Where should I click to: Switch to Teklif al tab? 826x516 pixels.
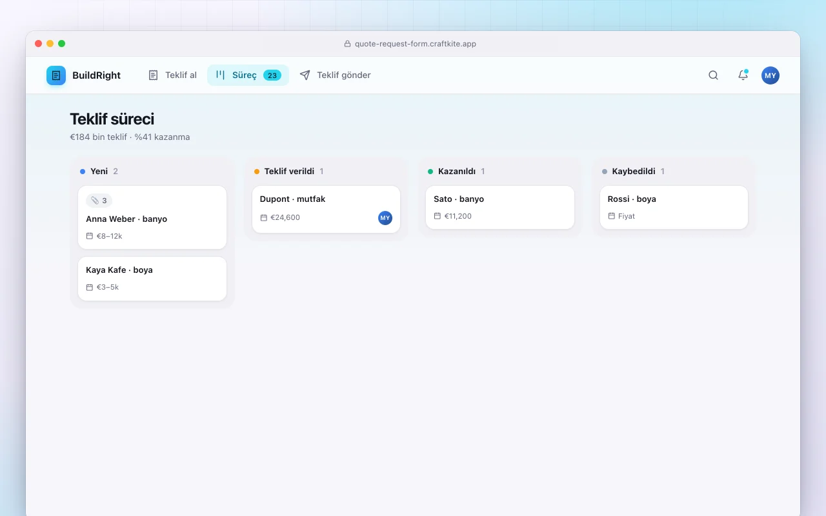(x=172, y=75)
